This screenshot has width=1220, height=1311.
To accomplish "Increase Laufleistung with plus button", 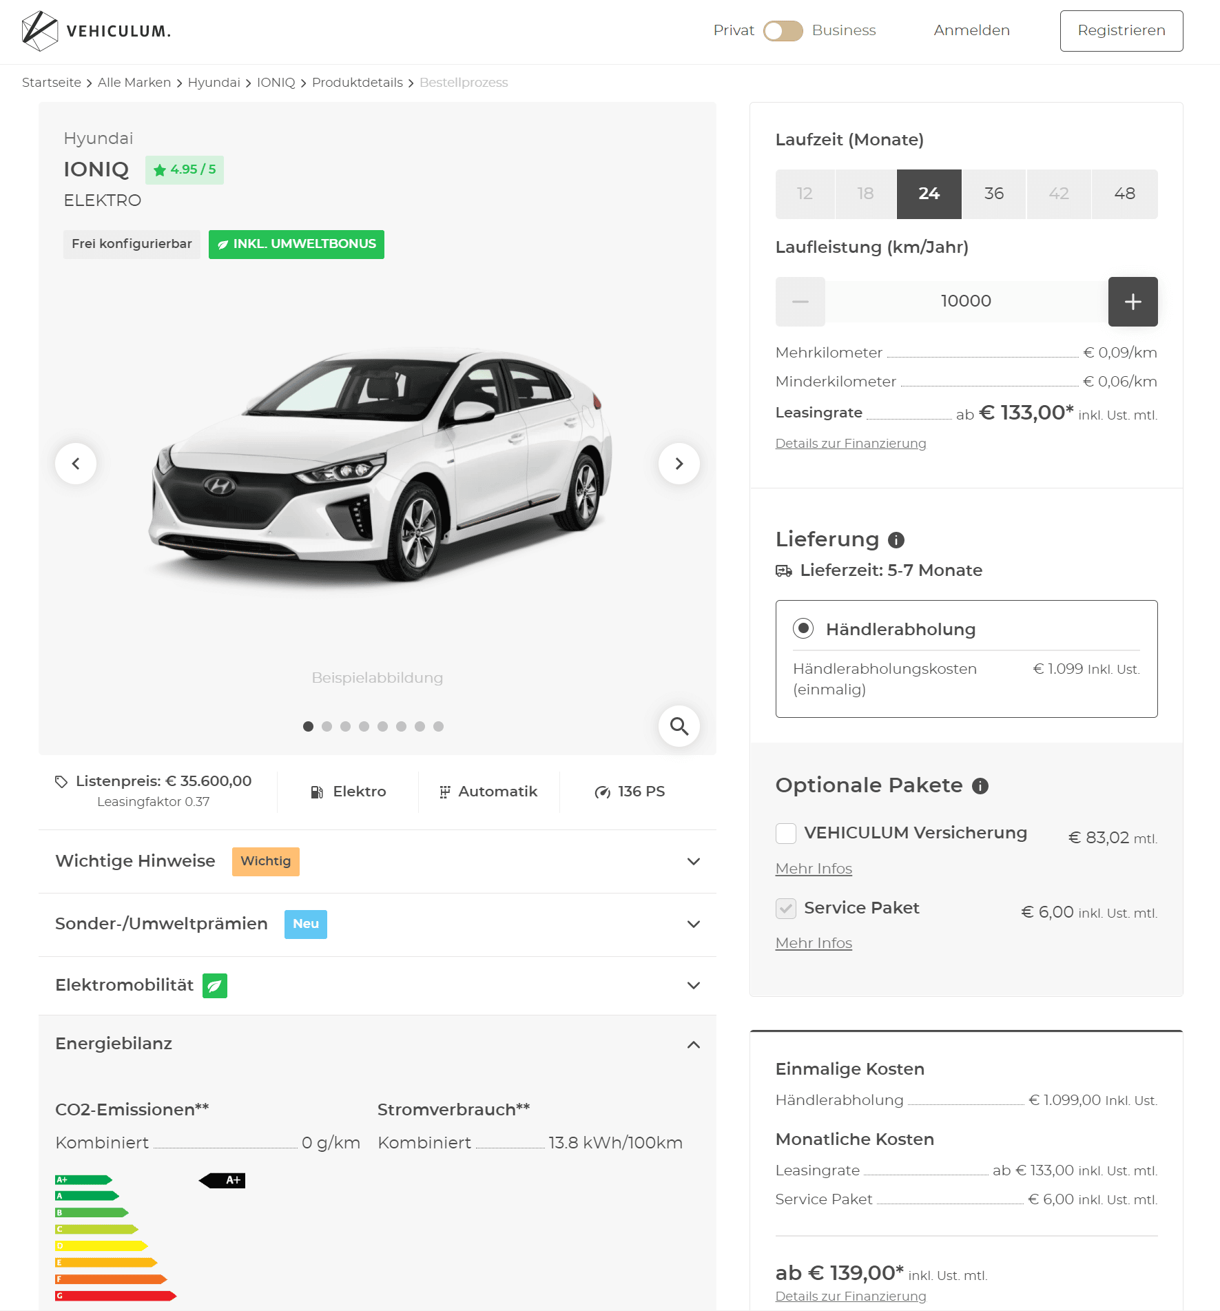I will (1133, 302).
